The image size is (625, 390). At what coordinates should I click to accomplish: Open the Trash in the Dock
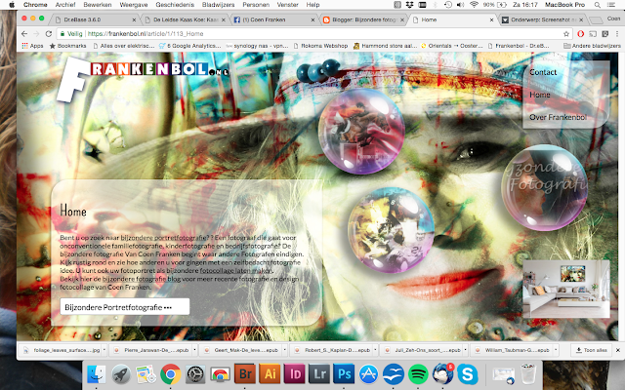[x=528, y=374]
